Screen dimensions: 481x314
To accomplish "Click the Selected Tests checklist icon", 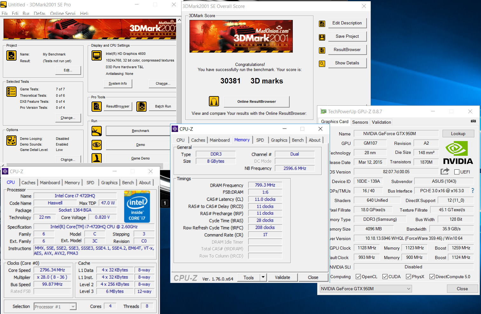I will click(x=11, y=91).
